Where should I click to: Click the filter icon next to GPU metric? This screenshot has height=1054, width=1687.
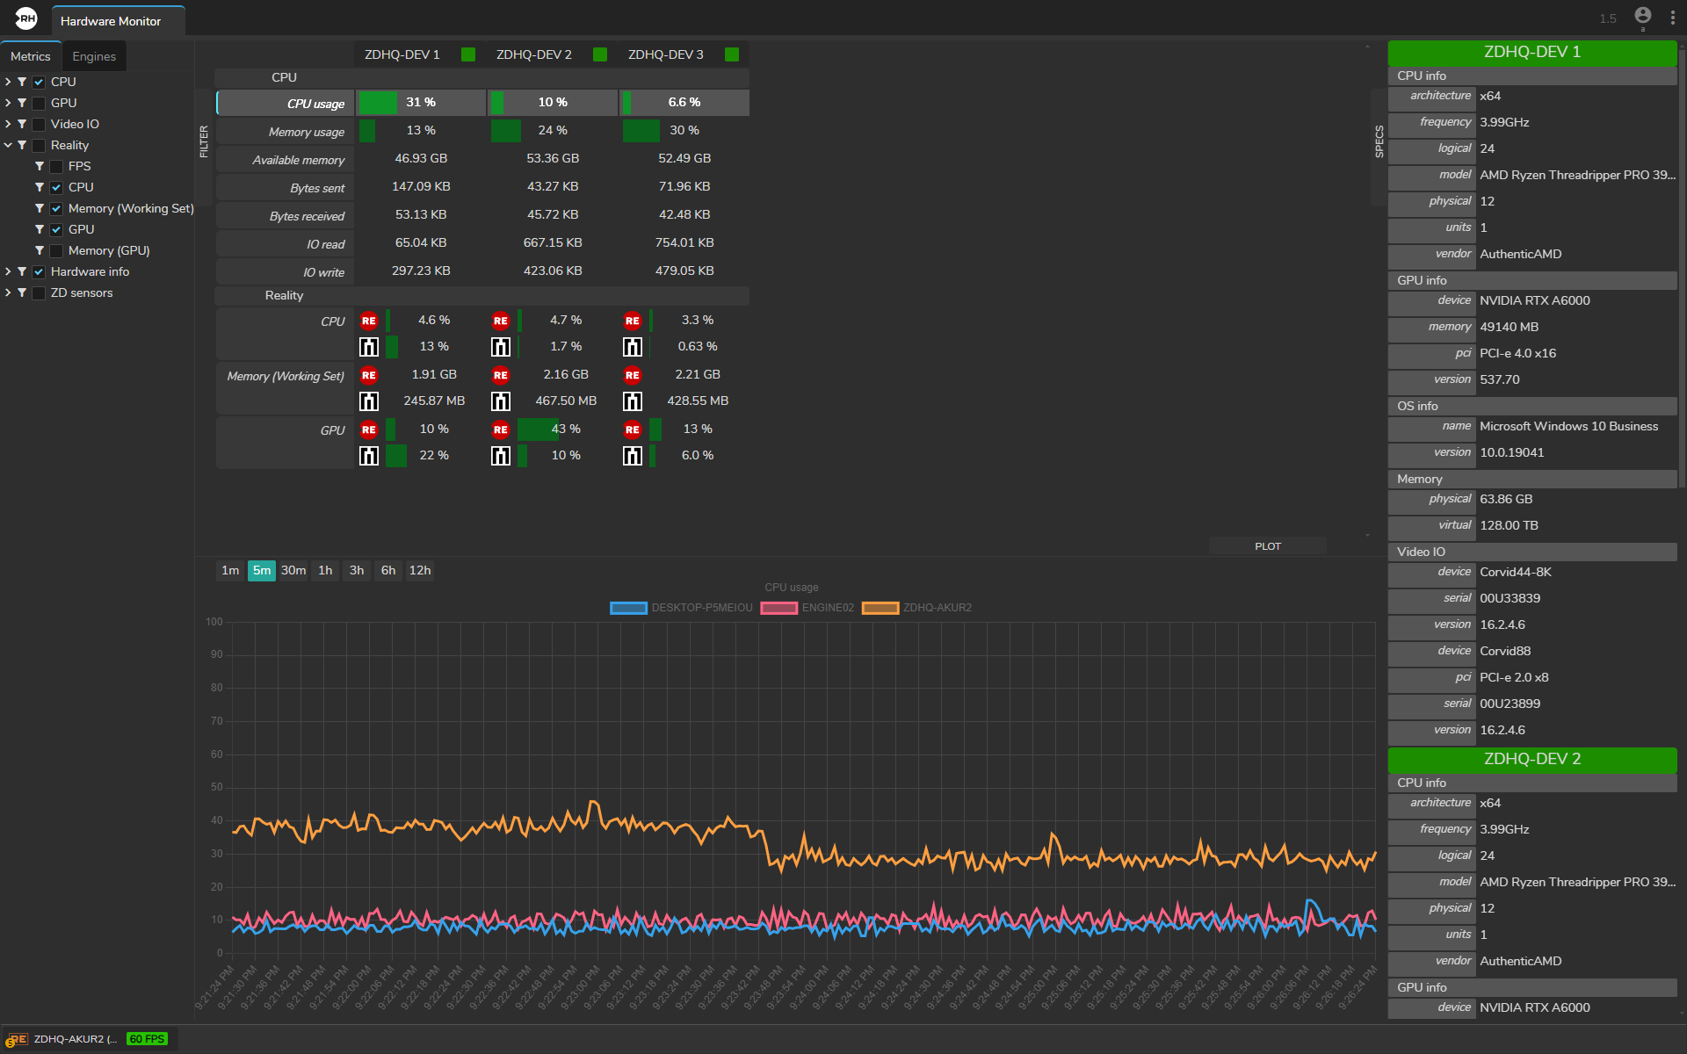22,103
